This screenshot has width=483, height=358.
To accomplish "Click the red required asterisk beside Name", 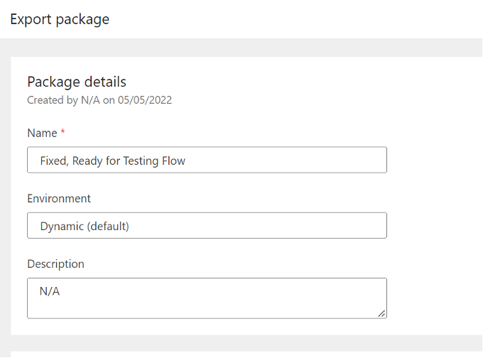I will (x=63, y=132).
